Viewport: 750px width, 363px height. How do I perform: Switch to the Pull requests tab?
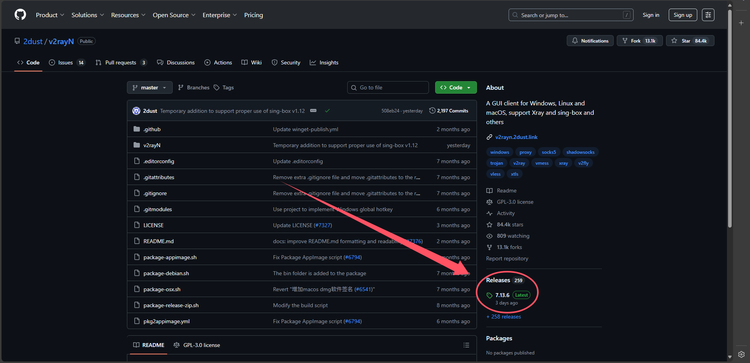[121, 62]
